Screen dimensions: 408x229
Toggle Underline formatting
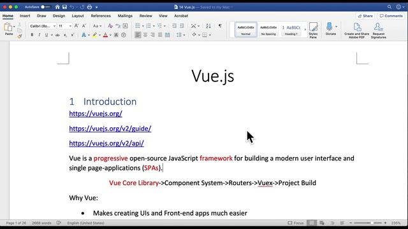[x=47, y=35]
